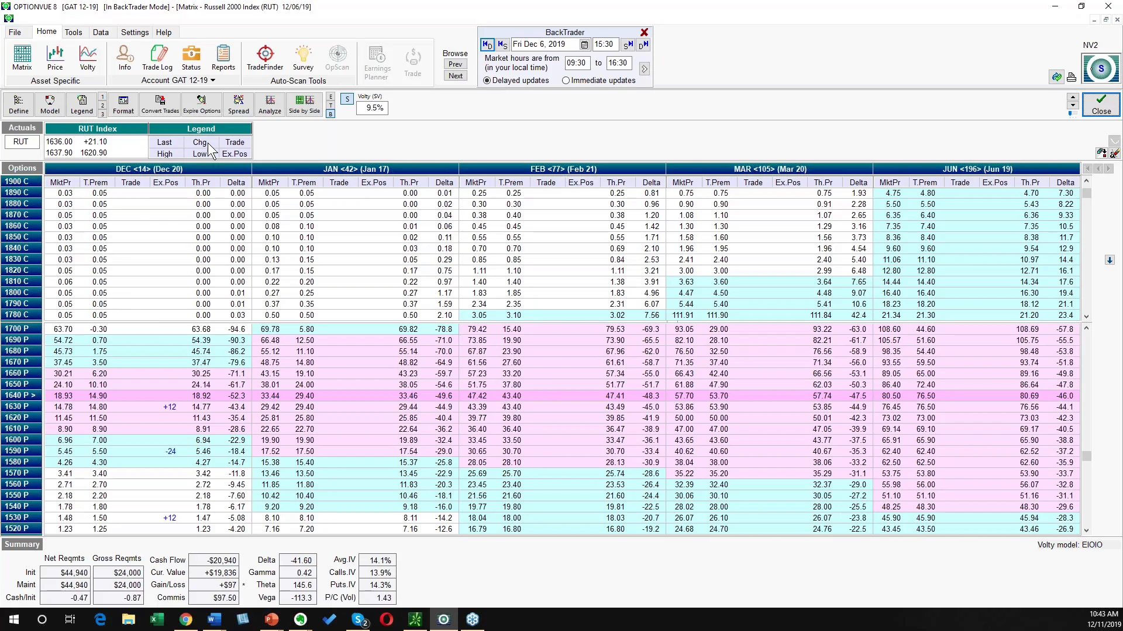Click the NV2 globe S icon
Viewport: 1123px width, 631px height.
tap(1101, 69)
